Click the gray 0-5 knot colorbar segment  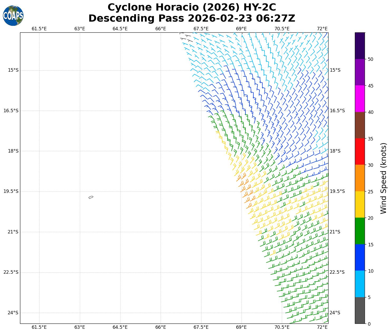tap(360, 310)
